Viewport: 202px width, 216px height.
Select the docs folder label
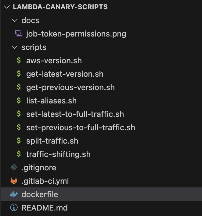point(30,20)
